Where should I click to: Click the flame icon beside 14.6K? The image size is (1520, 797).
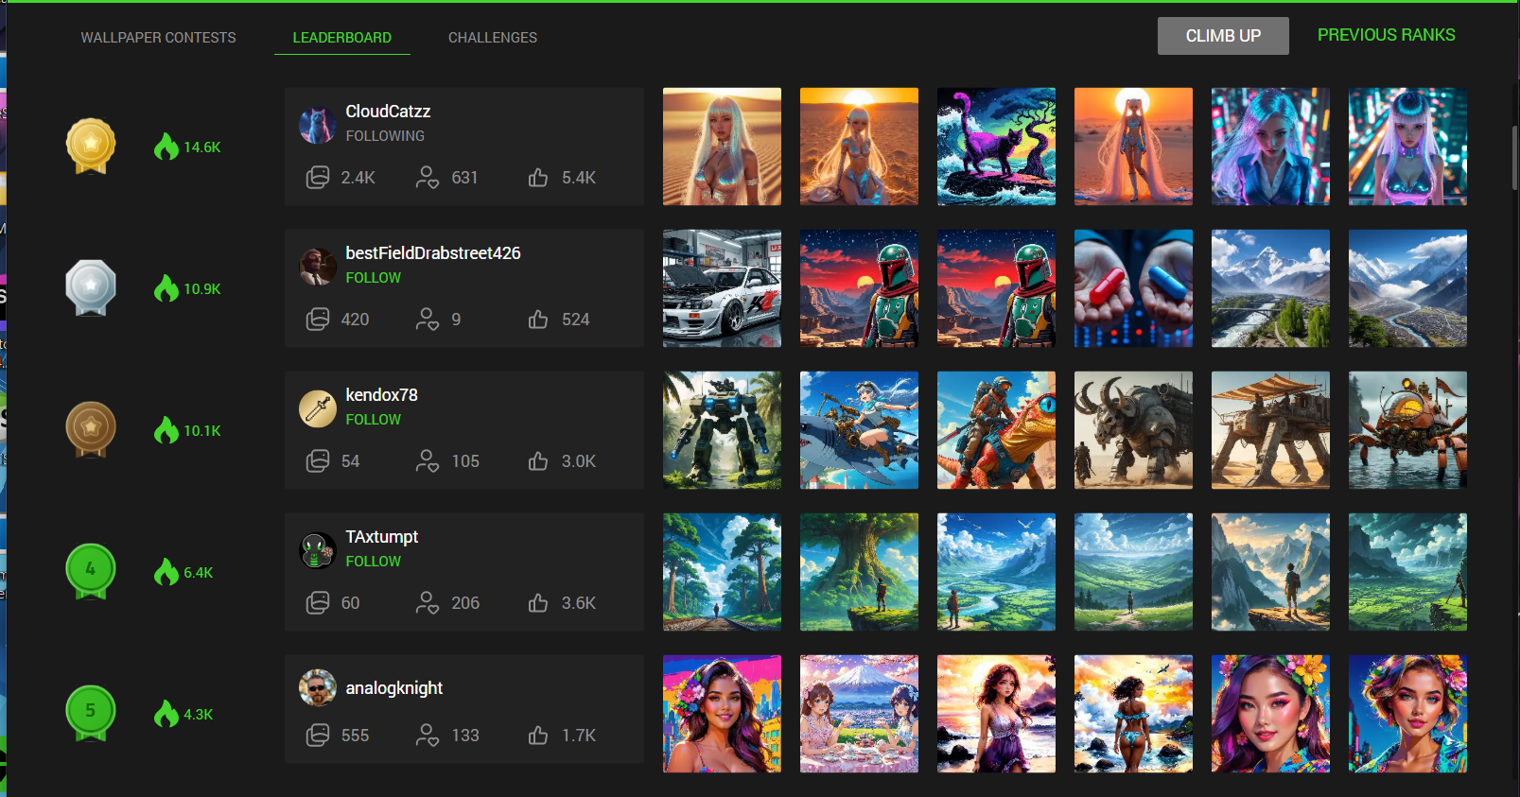pos(166,147)
